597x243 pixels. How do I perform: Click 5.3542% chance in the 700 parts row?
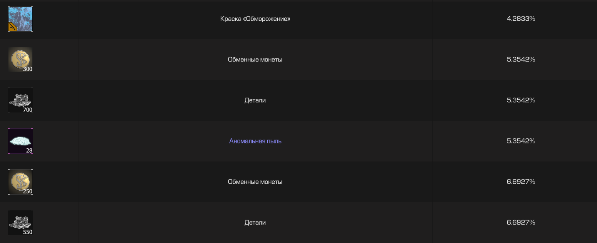point(521,100)
